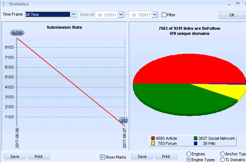
Task: Click the OK button
Action: pyautogui.click(x=232, y=15)
